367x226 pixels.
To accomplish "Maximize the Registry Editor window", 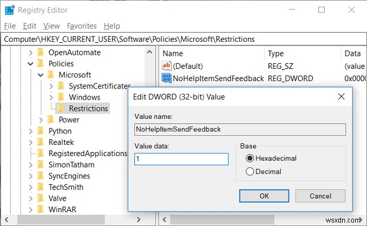I will [x=322, y=10].
